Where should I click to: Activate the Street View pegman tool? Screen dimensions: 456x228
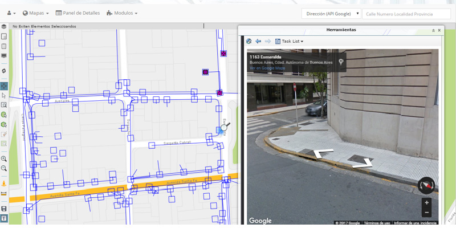pos(4,184)
